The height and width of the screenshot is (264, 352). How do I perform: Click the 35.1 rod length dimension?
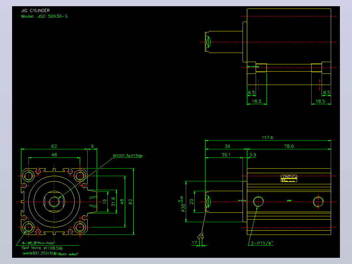(x=226, y=155)
